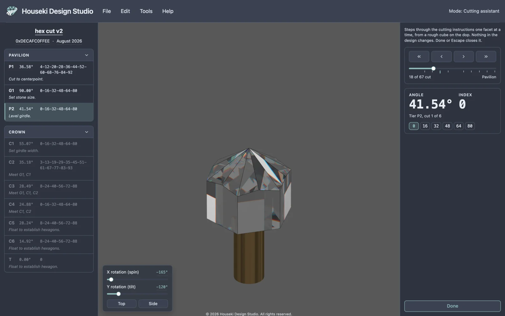Select crown tier C3 row
This screenshot has height=316, width=505.
(x=49, y=189)
